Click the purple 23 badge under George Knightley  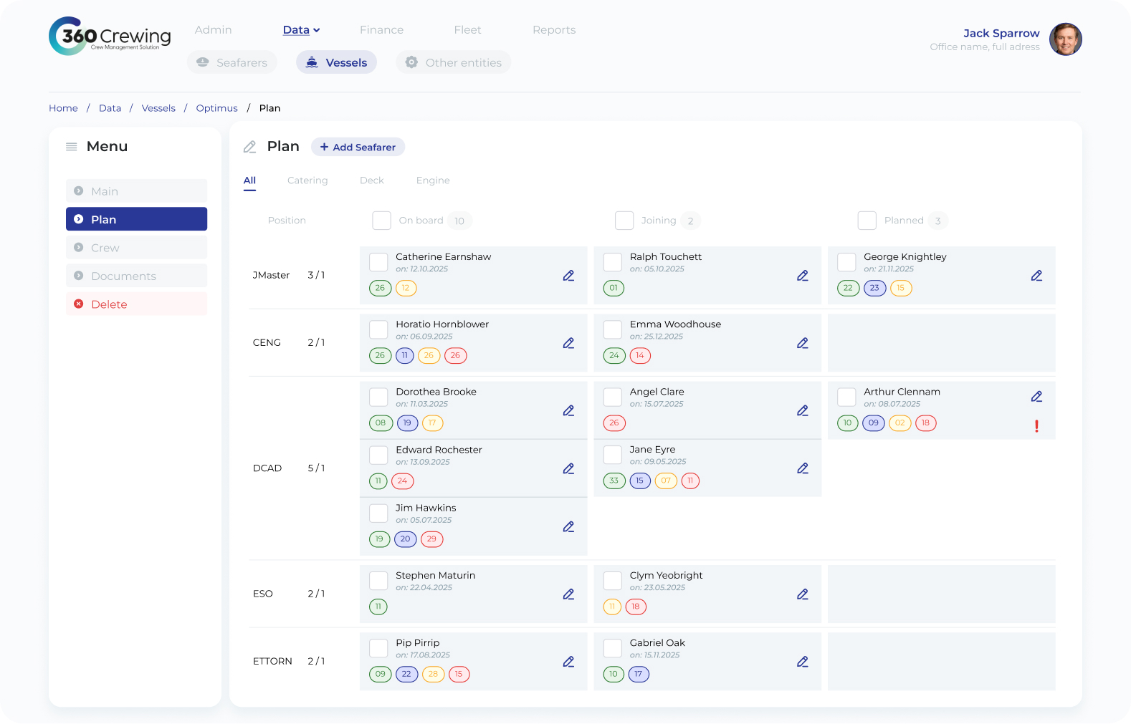click(x=874, y=288)
